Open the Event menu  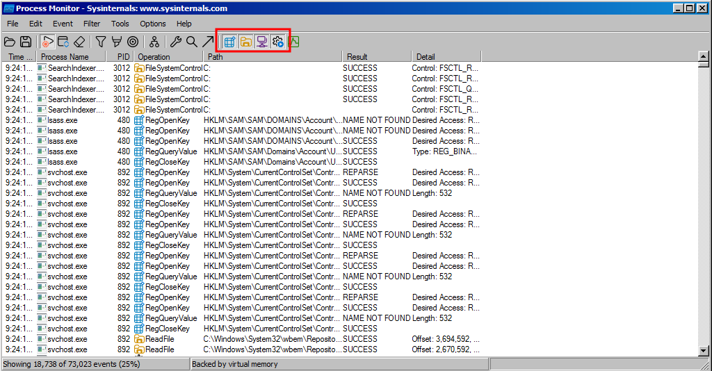click(x=63, y=24)
